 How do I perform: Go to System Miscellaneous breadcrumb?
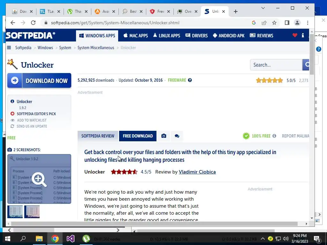coord(96,48)
